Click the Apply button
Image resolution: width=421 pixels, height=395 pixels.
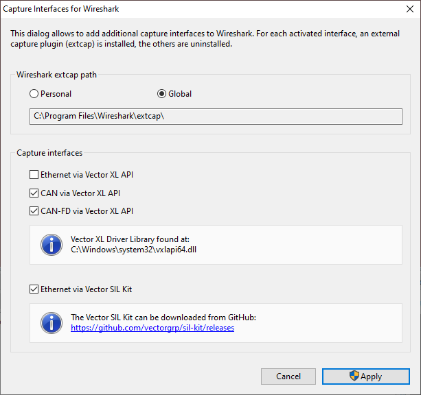366,376
